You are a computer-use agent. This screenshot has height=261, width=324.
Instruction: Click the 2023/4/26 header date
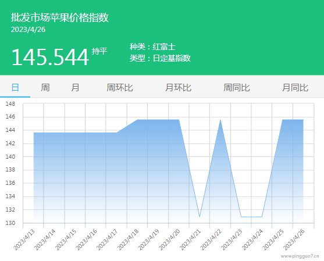(x=28, y=30)
